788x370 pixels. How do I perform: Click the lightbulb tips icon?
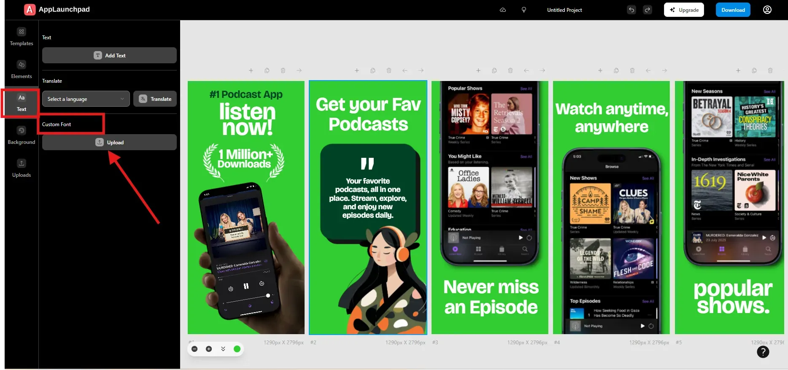pyautogui.click(x=524, y=10)
